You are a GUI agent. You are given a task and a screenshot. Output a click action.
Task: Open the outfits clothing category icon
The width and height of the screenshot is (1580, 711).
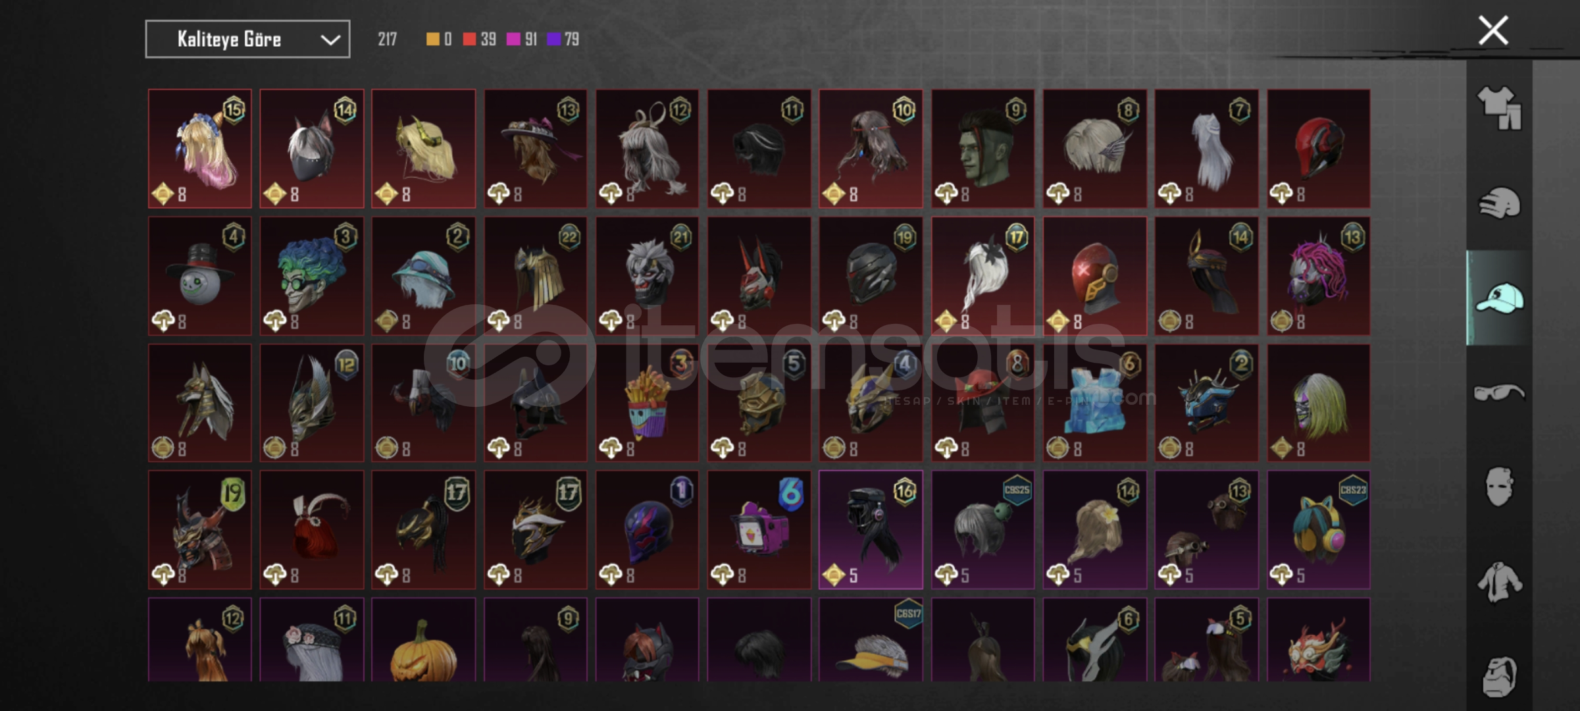[x=1499, y=107]
